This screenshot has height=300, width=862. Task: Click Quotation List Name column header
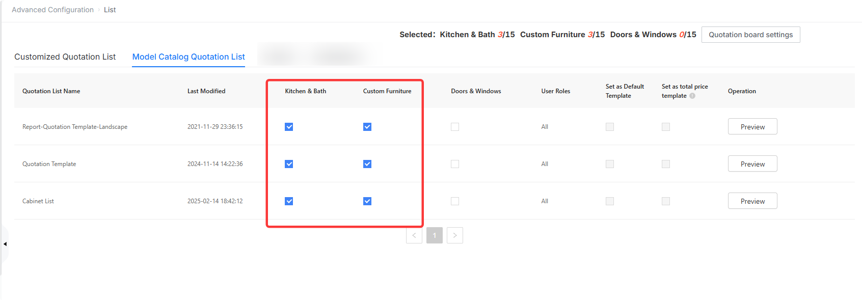tap(51, 91)
